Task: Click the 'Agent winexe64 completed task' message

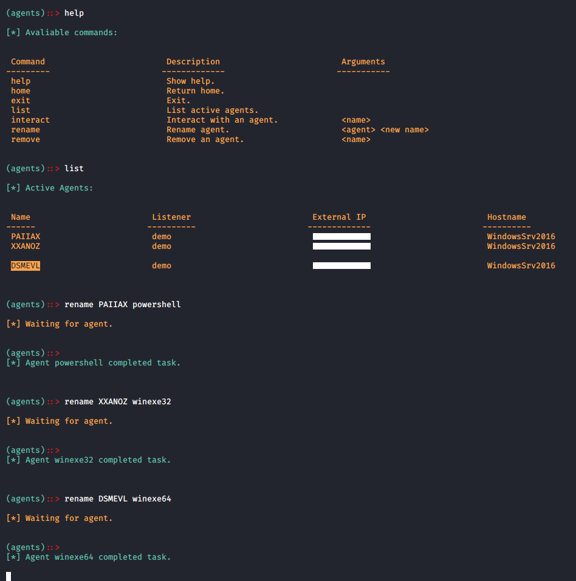Action: tap(98, 557)
